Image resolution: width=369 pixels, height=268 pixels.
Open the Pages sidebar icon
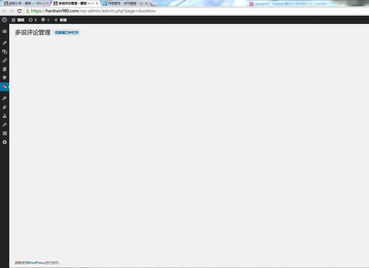coord(5,69)
